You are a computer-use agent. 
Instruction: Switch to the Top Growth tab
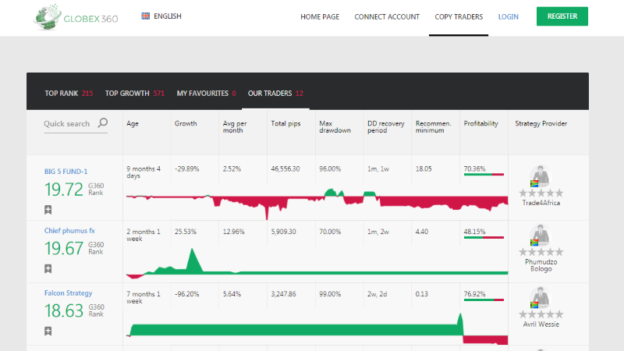click(x=134, y=93)
